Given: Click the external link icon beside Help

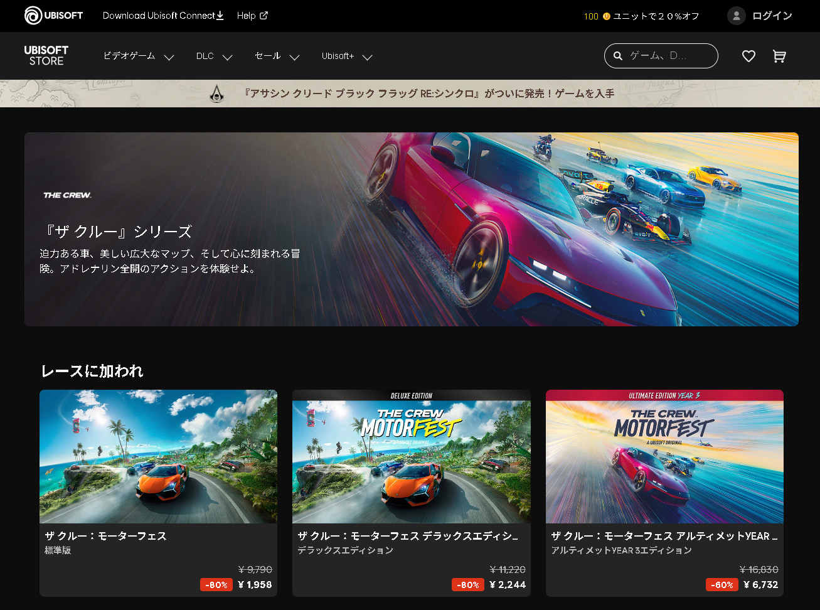Looking at the screenshot, I should pos(264,16).
